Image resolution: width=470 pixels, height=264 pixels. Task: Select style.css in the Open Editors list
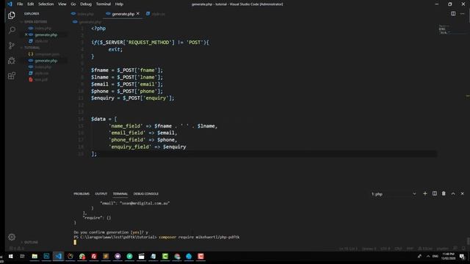41,41
